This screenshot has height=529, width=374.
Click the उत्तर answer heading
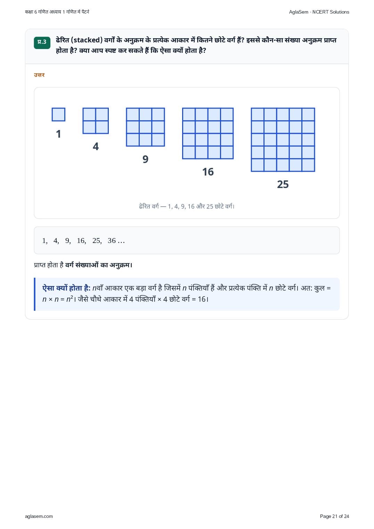coord(39,75)
